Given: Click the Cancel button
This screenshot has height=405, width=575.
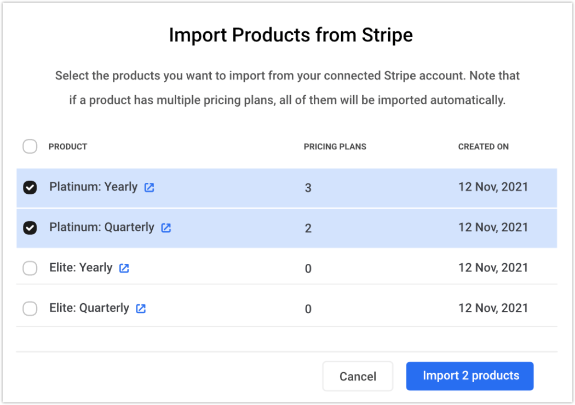Looking at the screenshot, I should click(x=358, y=376).
